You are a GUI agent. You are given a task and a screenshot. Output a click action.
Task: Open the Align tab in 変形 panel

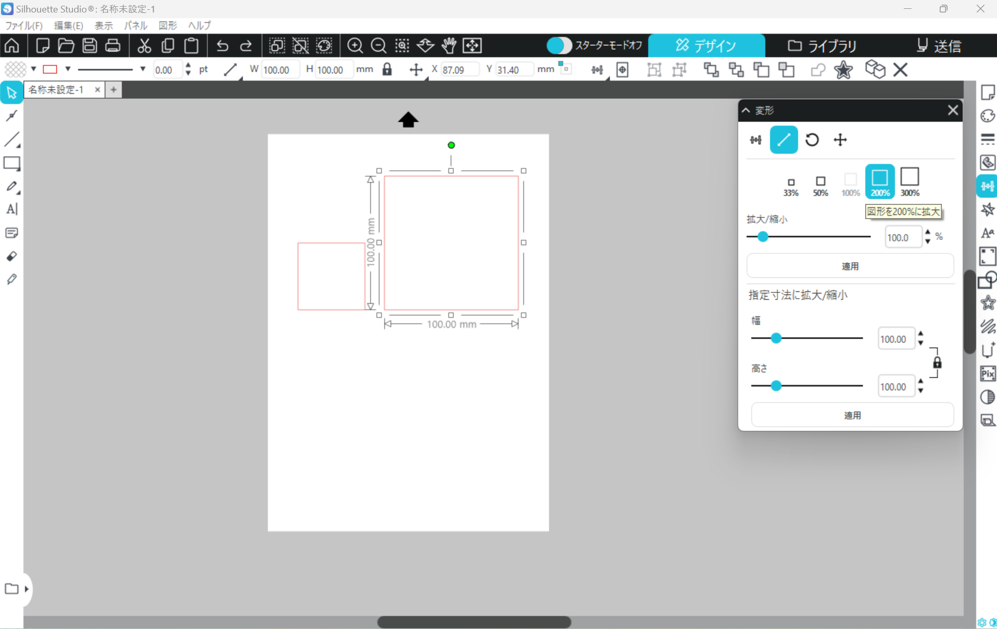(755, 139)
